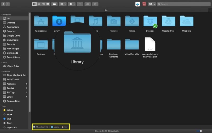Switch to column view in toolbar
Screen dimensions: 212x133
click(43, 4)
